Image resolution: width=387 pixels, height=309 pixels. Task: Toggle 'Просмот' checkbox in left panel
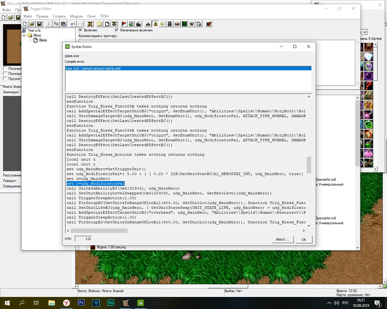pos(5,78)
